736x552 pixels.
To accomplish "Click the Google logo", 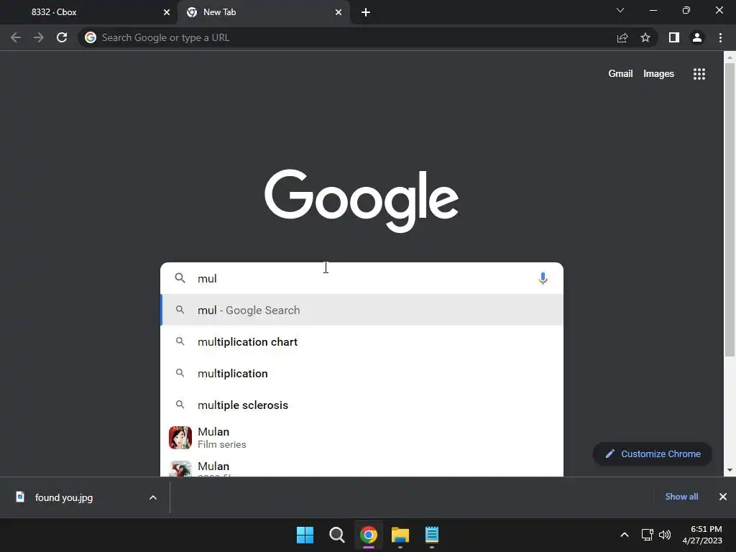I will (x=362, y=201).
